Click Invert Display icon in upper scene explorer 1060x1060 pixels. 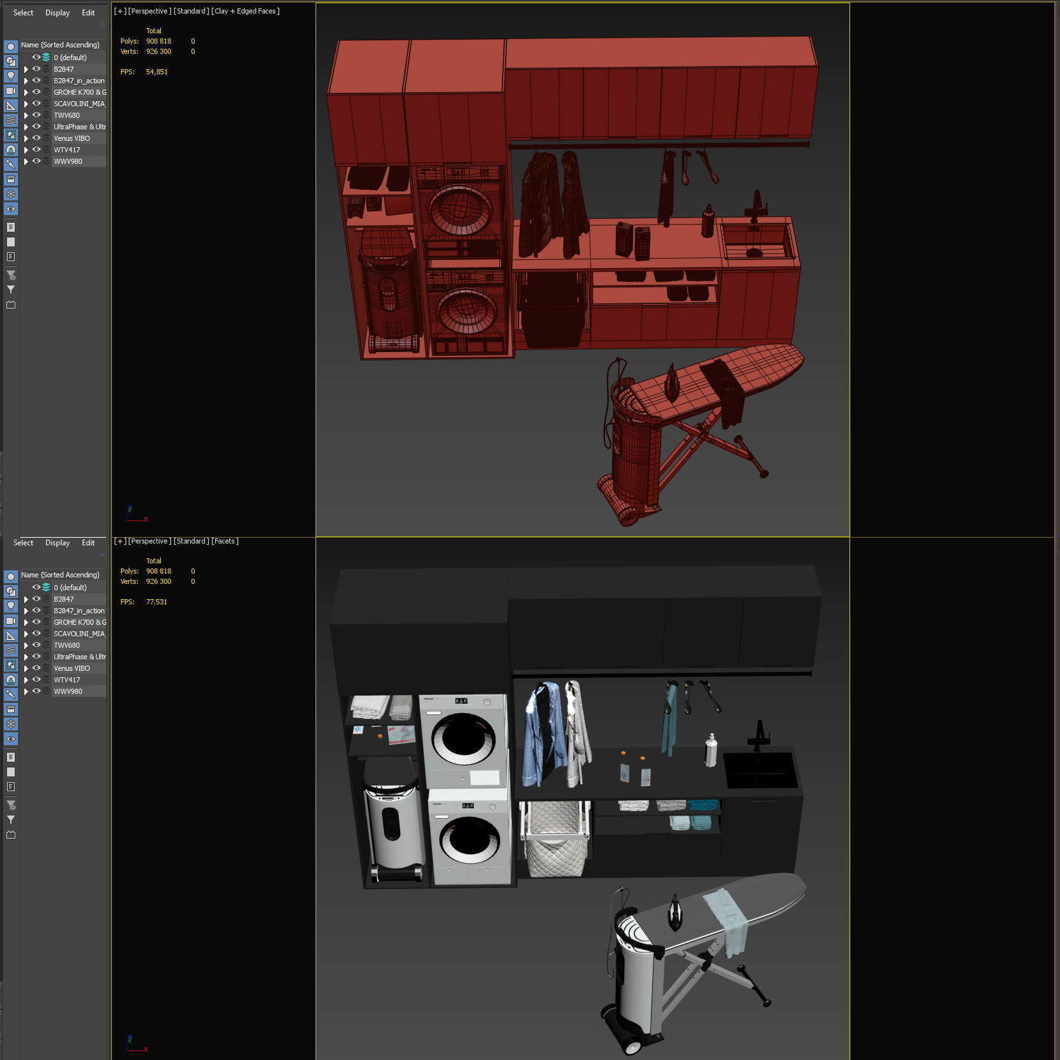11,257
